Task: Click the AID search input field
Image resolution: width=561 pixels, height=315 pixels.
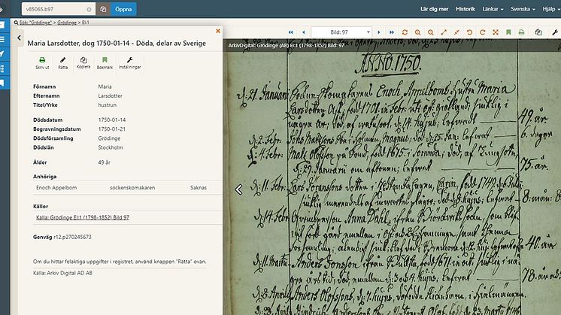Action: (59, 9)
